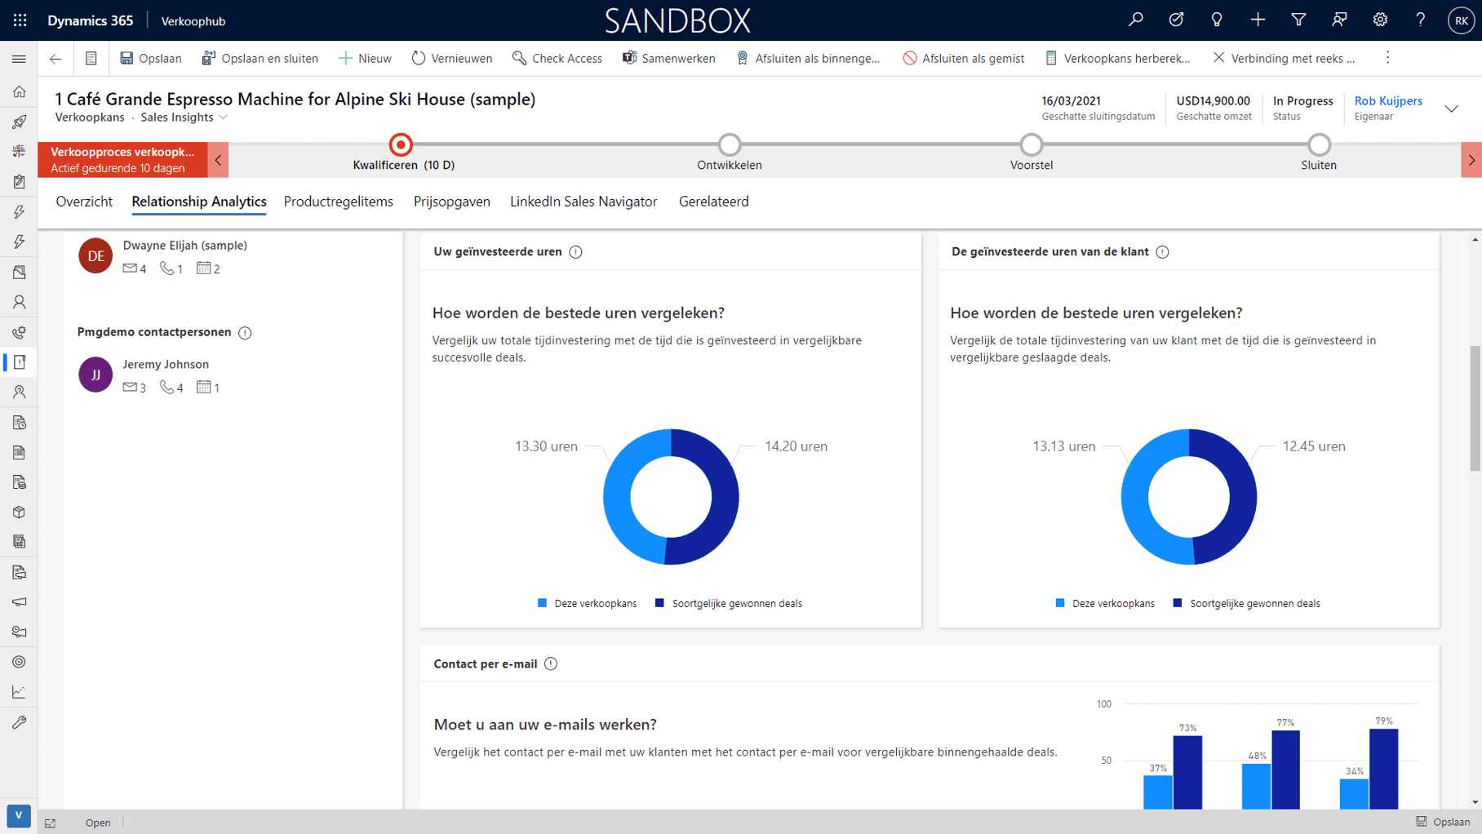Open the assistant lightbulb icon
The height and width of the screenshot is (834, 1482).
point(1217,20)
